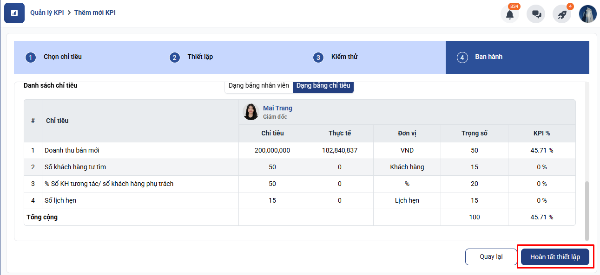
Task: Select the Ban hành step tab
Action: tap(517, 57)
